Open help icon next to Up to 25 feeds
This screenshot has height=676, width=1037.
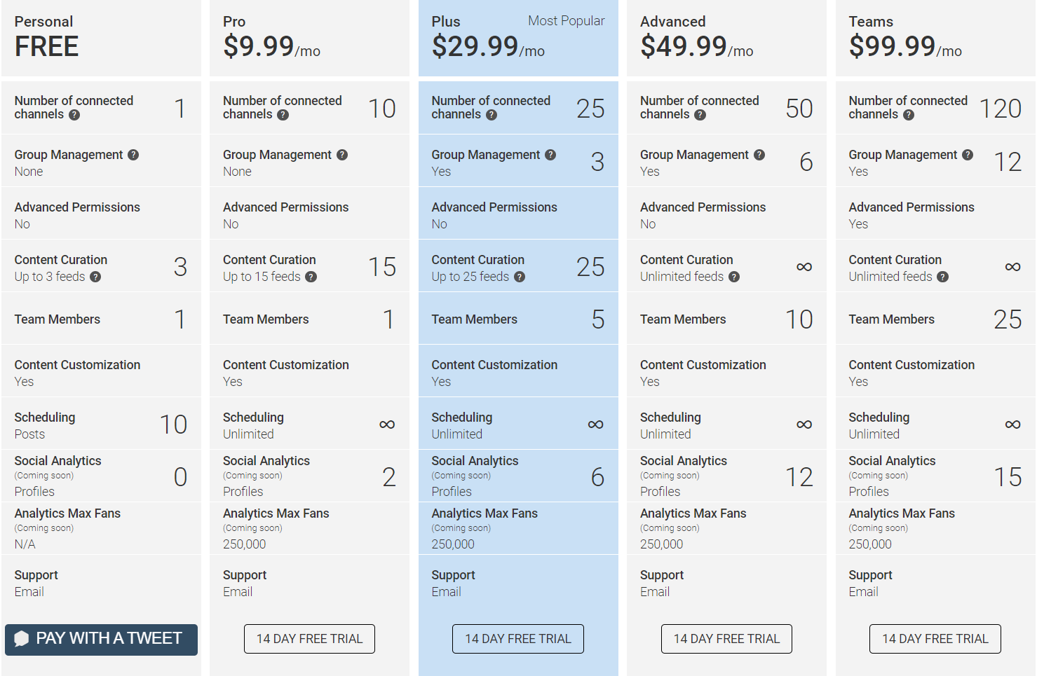coord(520,277)
